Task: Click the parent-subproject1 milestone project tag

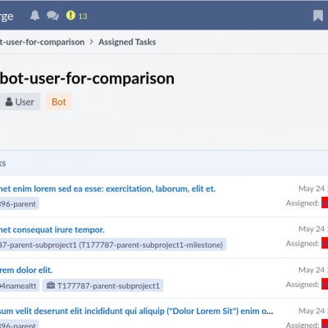Action: 113,244
